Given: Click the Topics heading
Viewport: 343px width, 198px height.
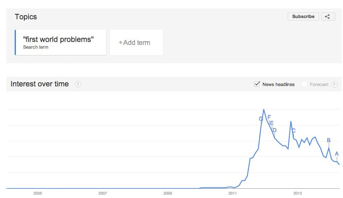Looking at the screenshot, I should tap(26, 17).
